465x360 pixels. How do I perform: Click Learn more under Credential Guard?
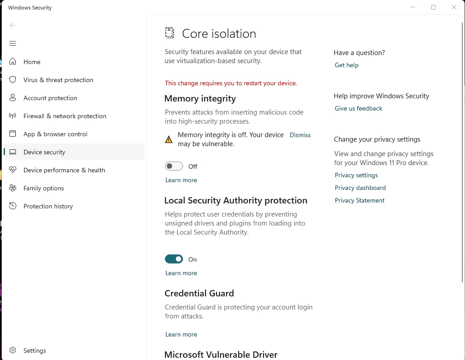pyautogui.click(x=181, y=335)
